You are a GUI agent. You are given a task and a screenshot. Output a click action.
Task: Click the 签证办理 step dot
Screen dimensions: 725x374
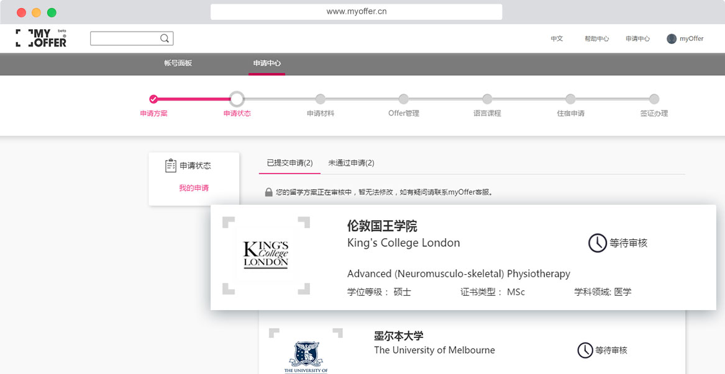coord(654,99)
